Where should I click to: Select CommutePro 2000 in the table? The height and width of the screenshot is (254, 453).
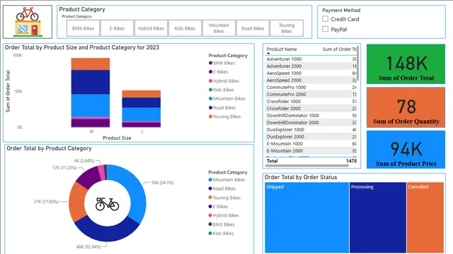pyautogui.click(x=311, y=94)
